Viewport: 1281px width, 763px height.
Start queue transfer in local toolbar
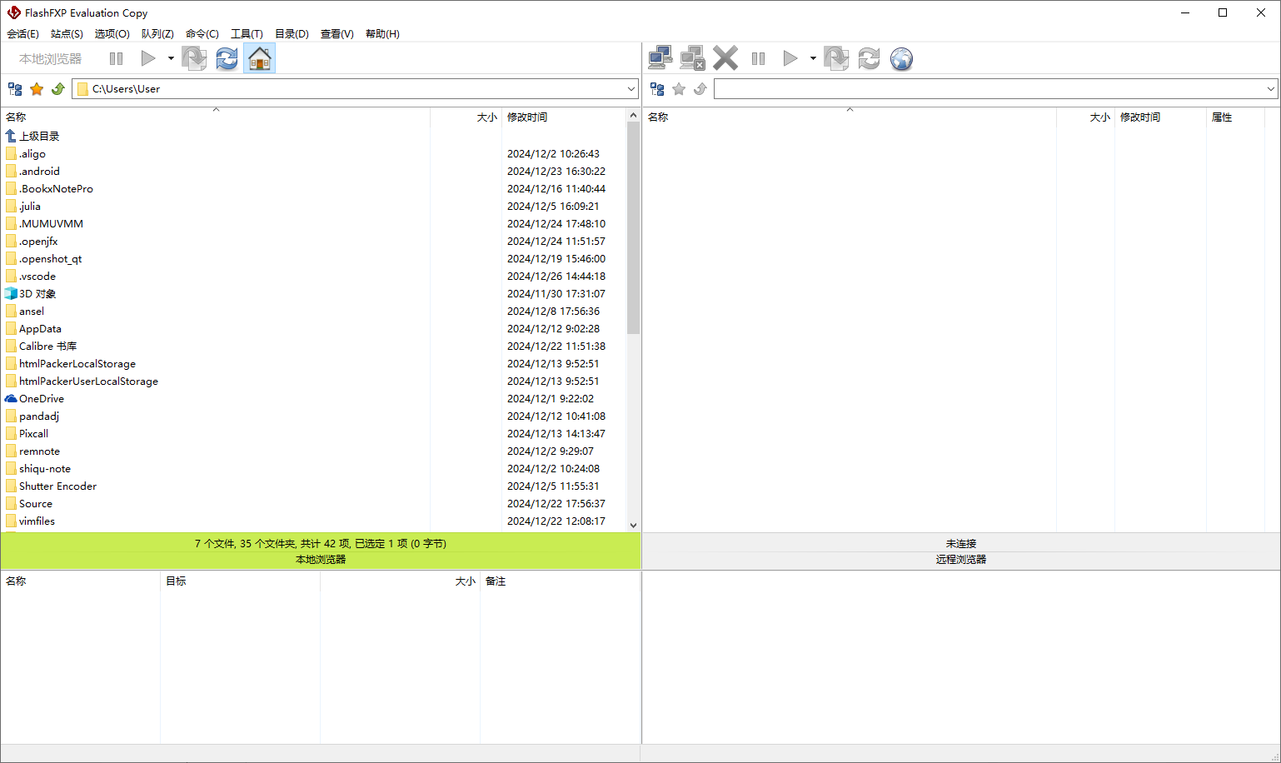tap(148, 58)
